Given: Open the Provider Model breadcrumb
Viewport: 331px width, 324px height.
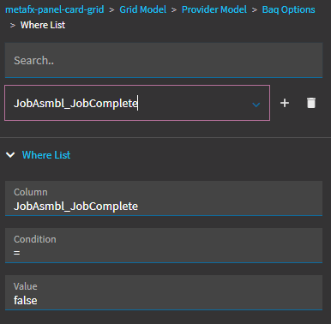Looking at the screenshot, I should 214,9.
